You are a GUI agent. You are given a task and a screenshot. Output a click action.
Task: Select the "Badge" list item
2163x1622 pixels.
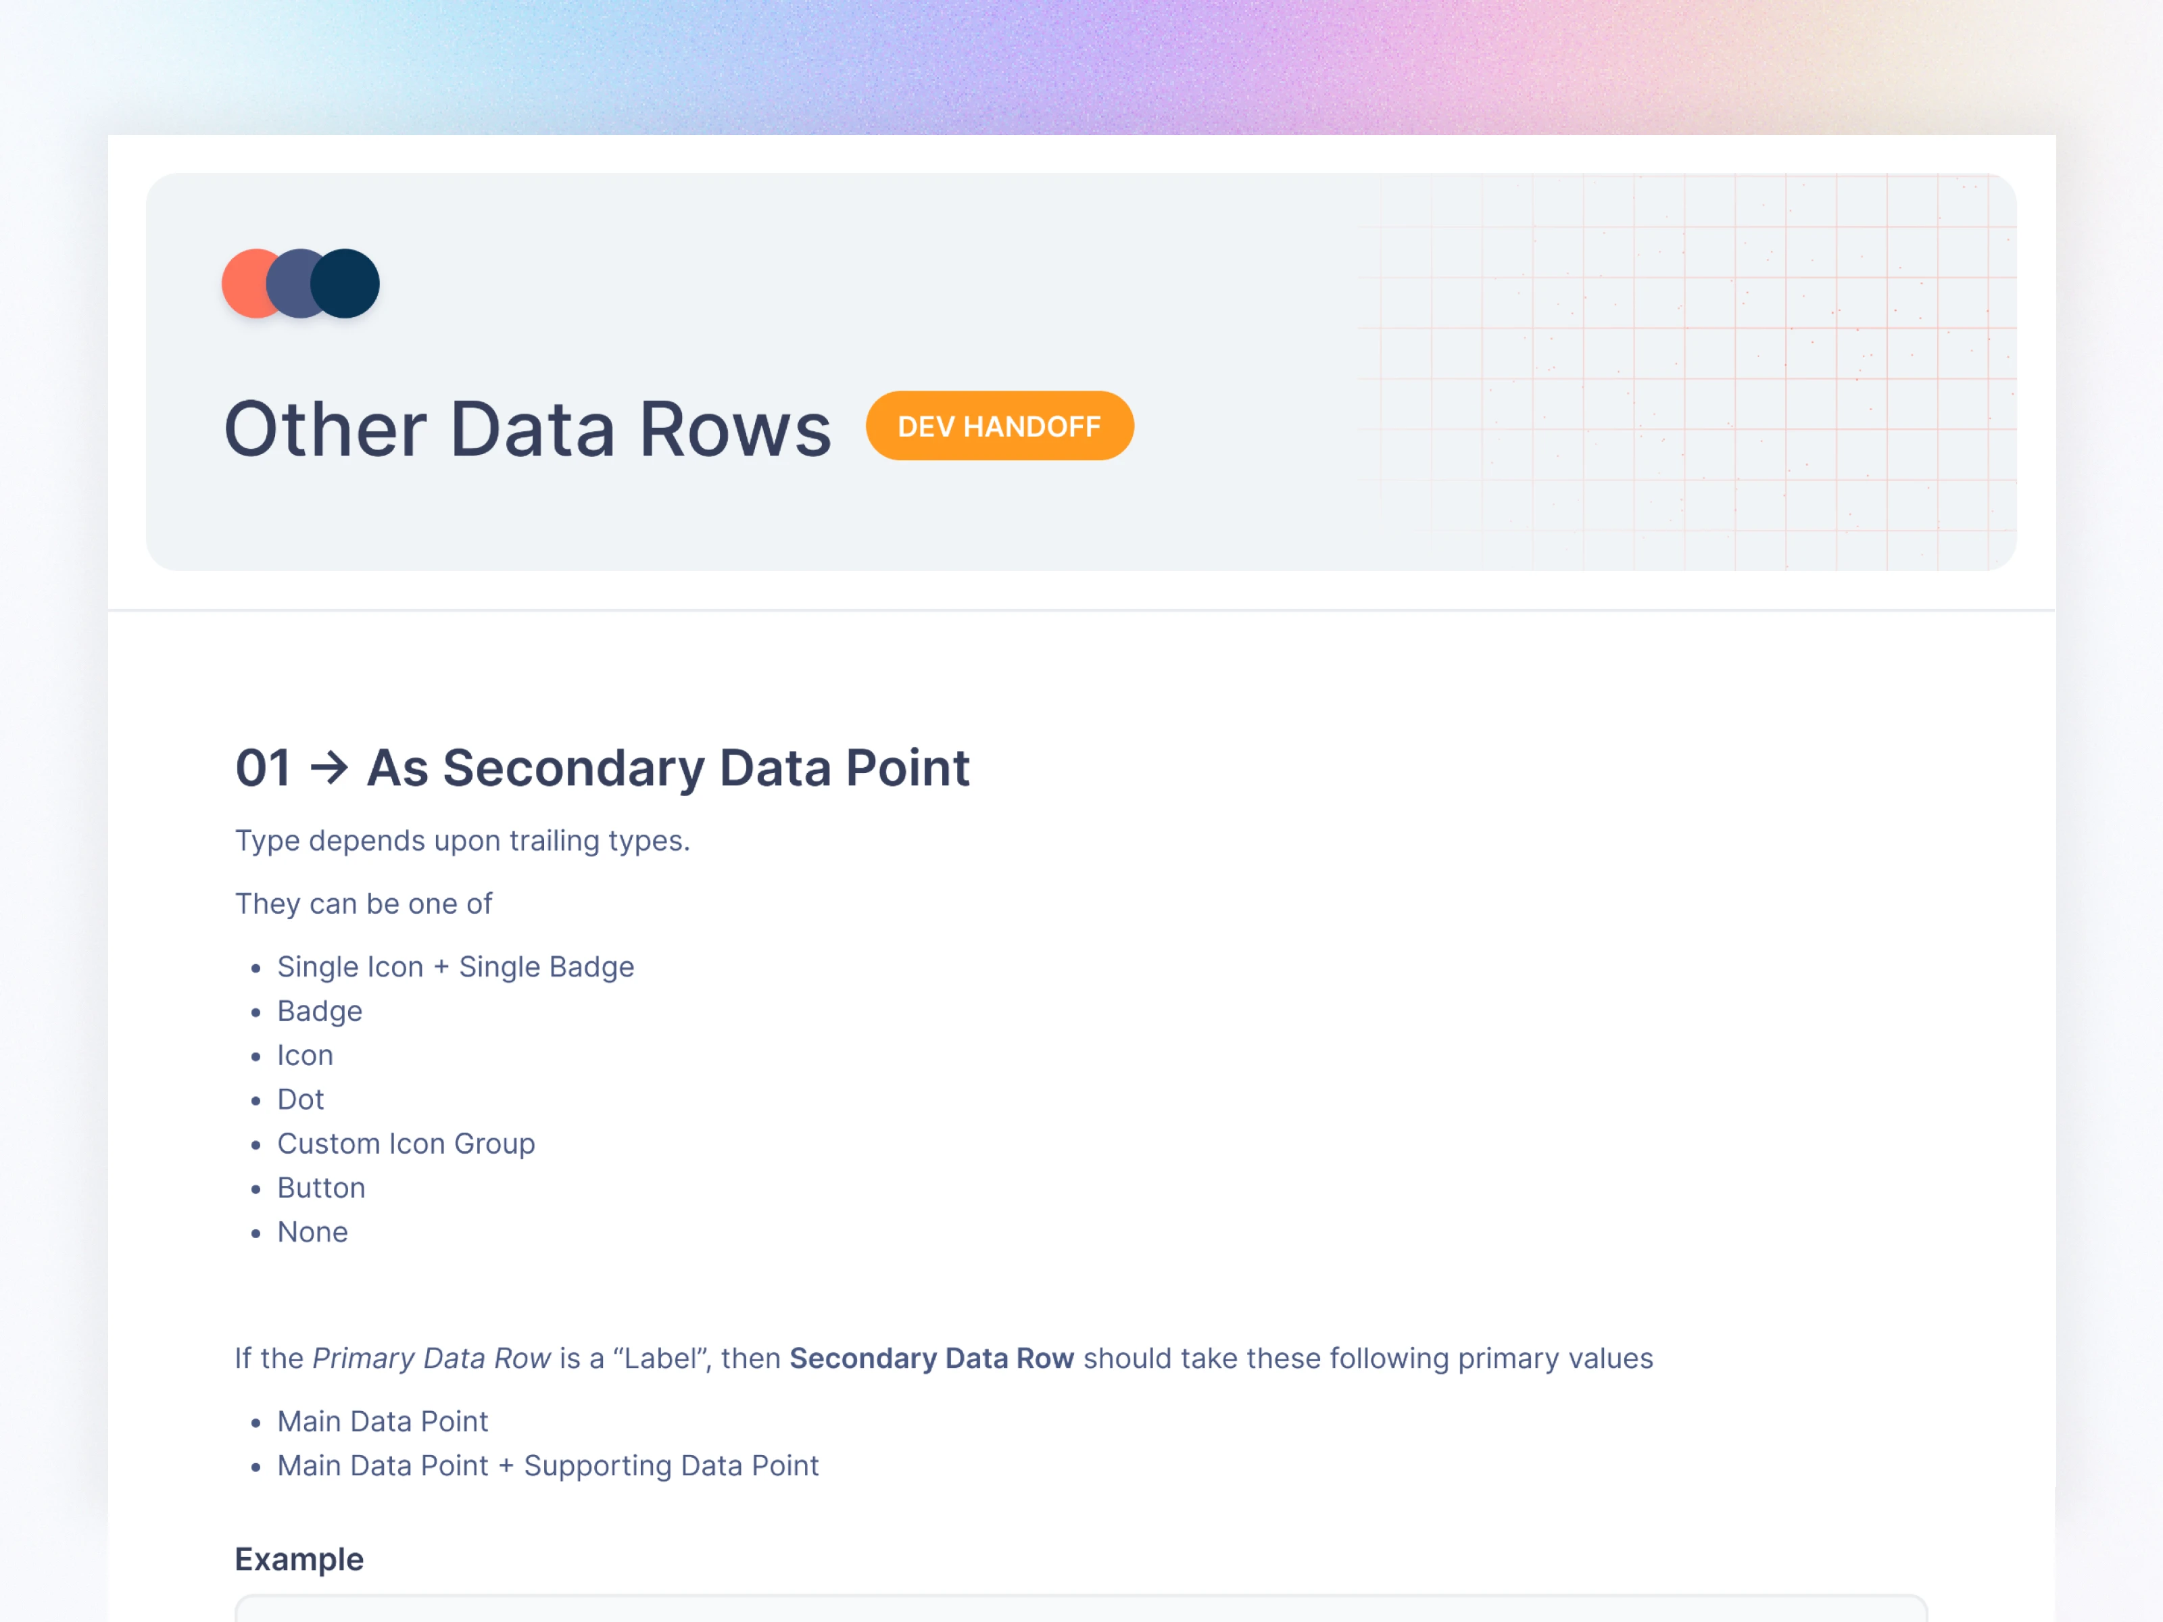[x=320, y=1011]
